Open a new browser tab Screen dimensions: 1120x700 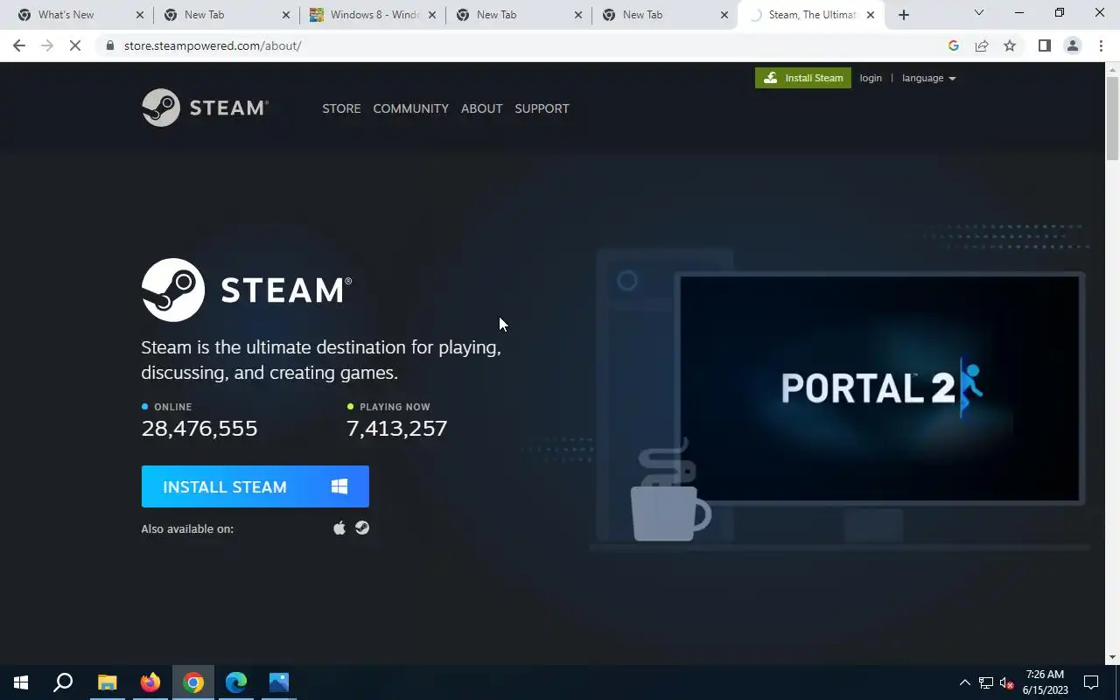click(904, 15)
